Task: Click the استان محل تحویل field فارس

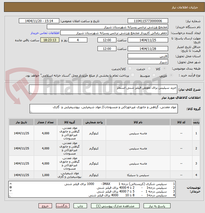Action: coord(148,56)
